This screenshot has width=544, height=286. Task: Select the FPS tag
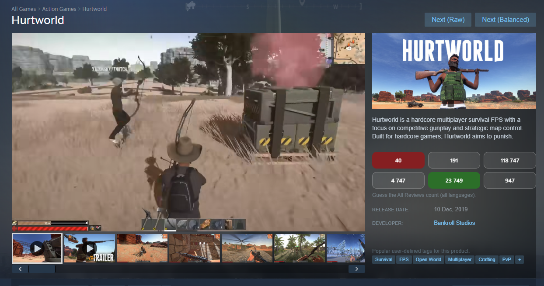tap(403, 259)
